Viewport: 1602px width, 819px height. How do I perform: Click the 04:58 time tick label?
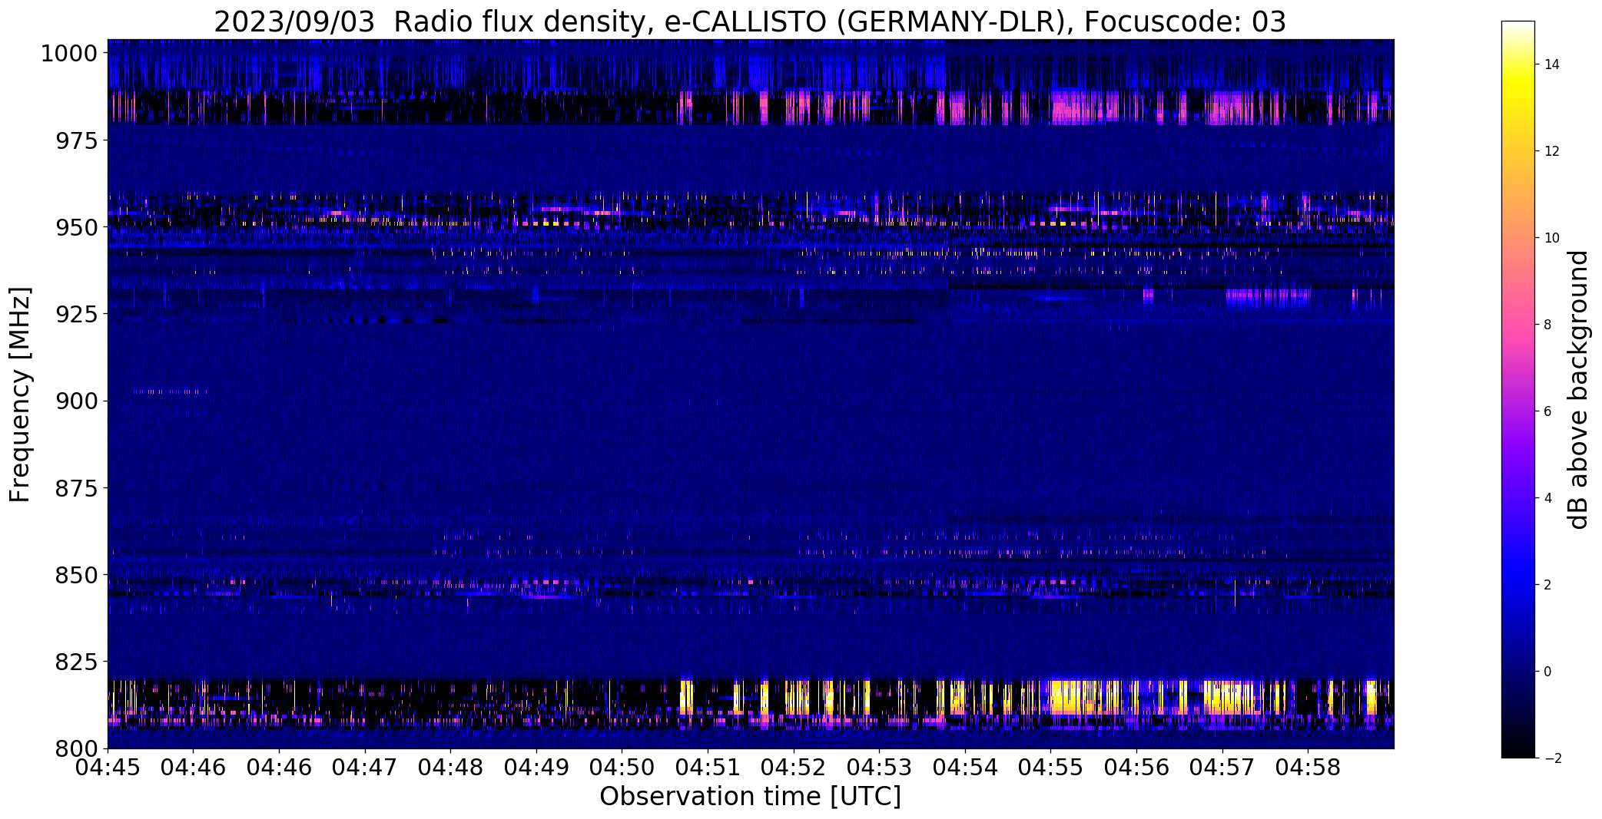1308,768
